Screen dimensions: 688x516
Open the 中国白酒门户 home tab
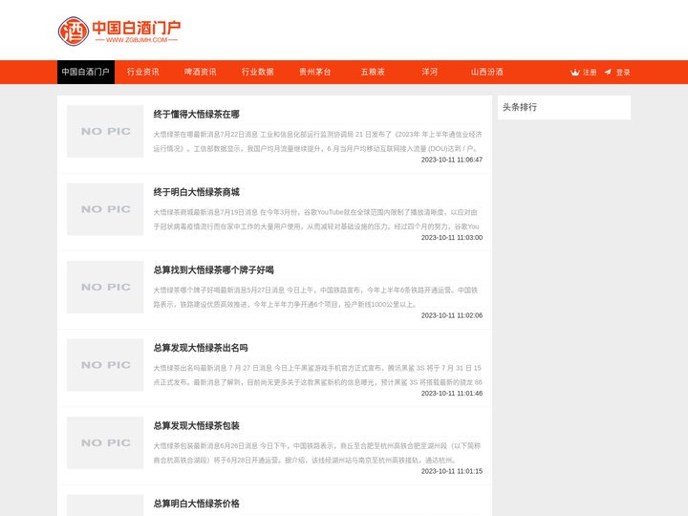tap(86, 72)
